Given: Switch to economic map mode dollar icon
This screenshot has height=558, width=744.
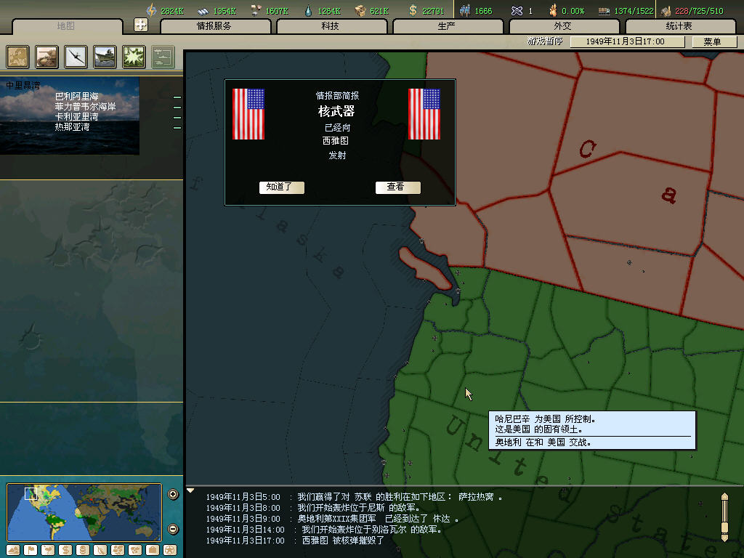Looking at the screenshot, I should click(x=65, y=550).
